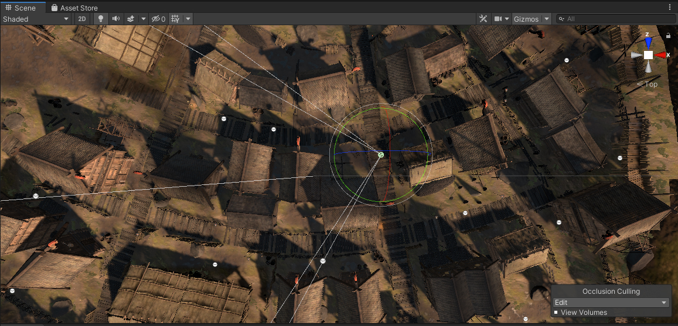Viewport: 678px width, 326px height.
Task: Open scene camera settings icon
Action: click(x=499, y=19)
